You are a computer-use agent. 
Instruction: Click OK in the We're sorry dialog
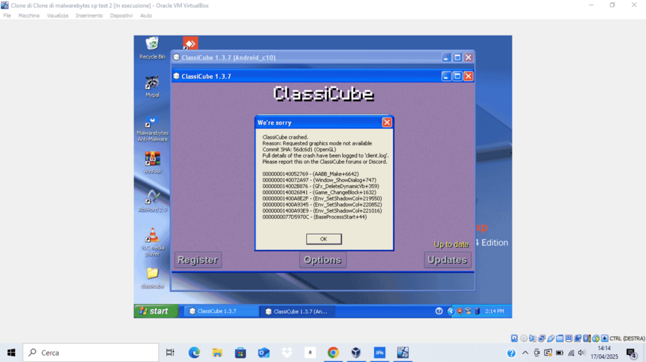pyautogui.click(x=324, y=239)
